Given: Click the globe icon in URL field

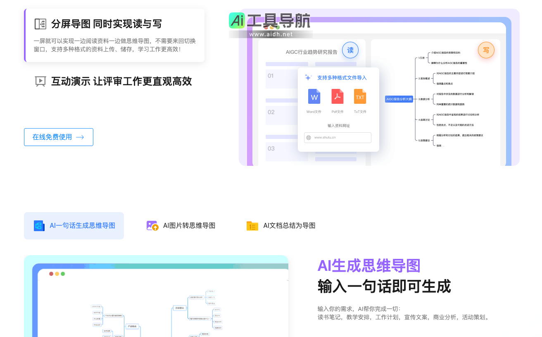Looking at the screenshot, I should pos(309,138).
